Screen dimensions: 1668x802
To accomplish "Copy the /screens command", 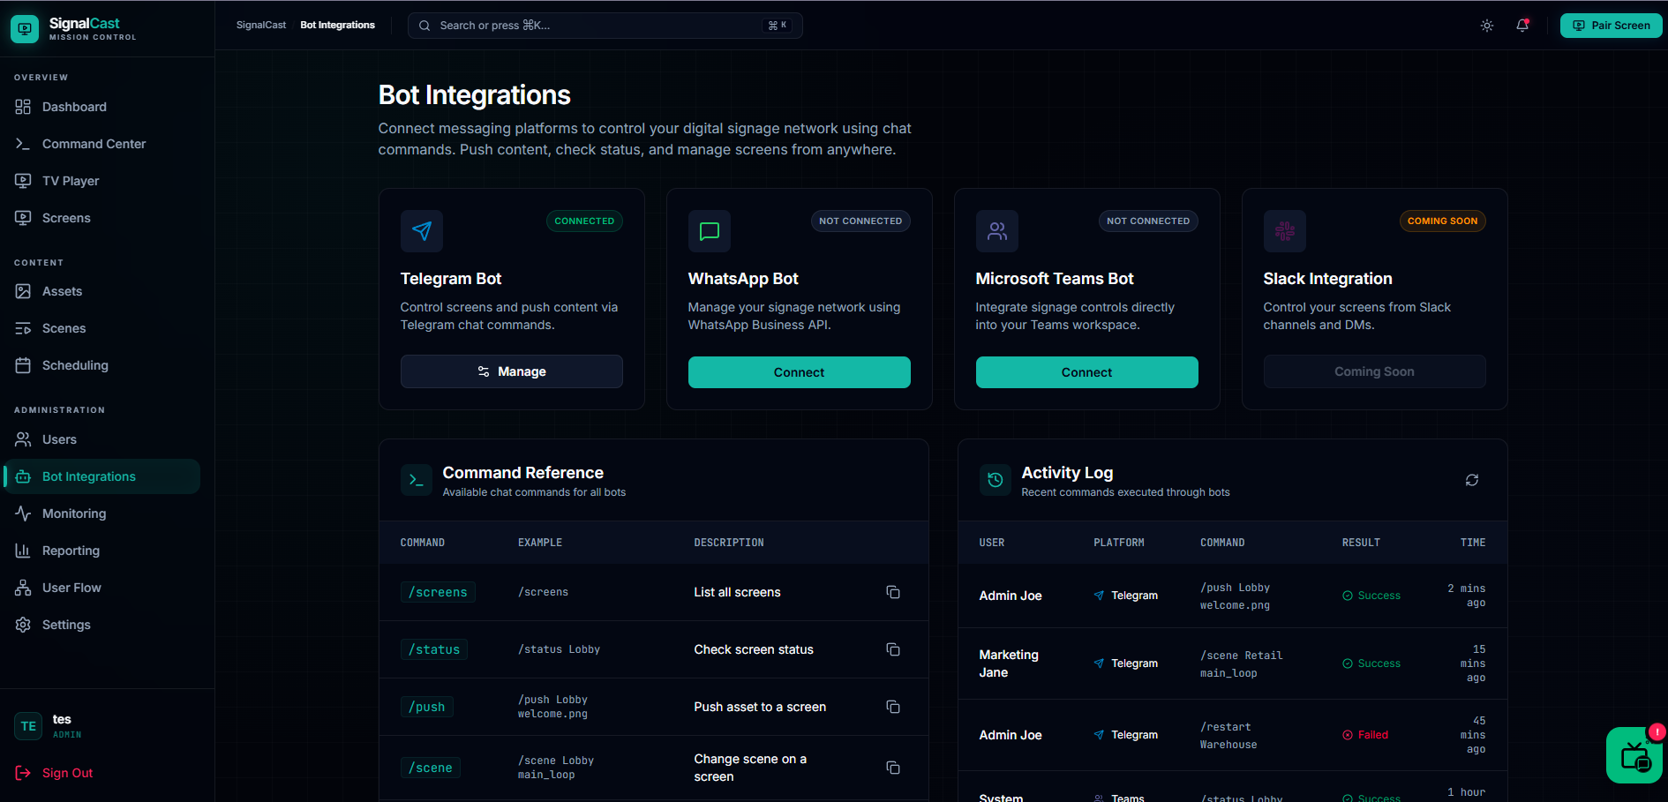I will pos(893,592).
